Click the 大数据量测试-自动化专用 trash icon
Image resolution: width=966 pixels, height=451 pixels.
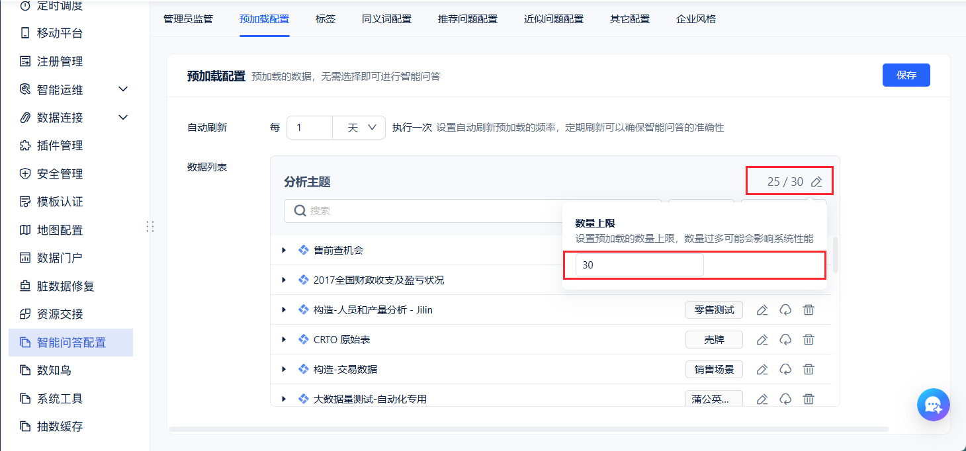coord(809,399)
